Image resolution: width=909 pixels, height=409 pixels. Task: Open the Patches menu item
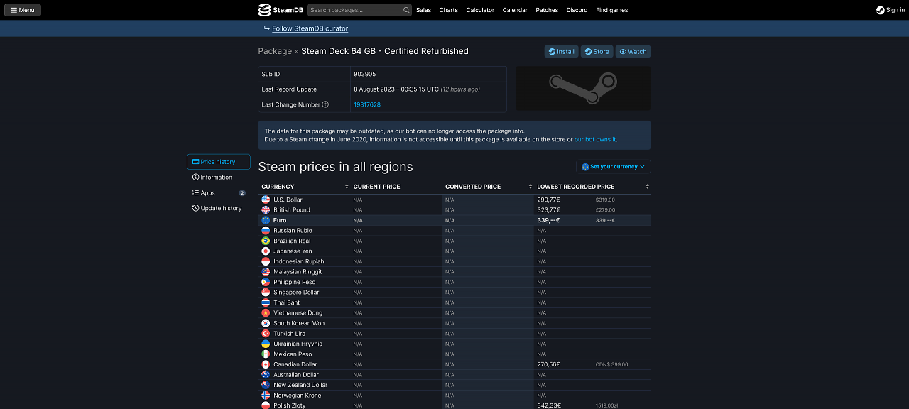click(547, 10)
